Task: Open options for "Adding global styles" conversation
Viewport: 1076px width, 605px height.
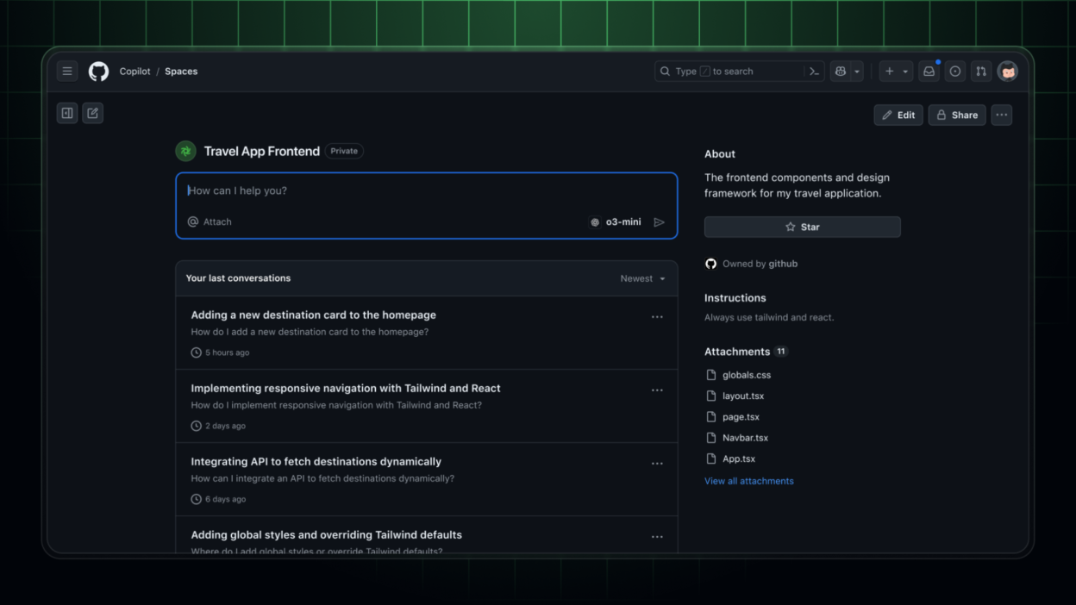Action: tap(657, 537)
